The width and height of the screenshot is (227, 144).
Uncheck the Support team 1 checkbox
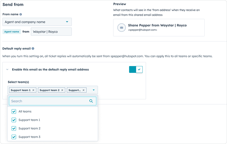pyautogui.click(x=14, y=120)
